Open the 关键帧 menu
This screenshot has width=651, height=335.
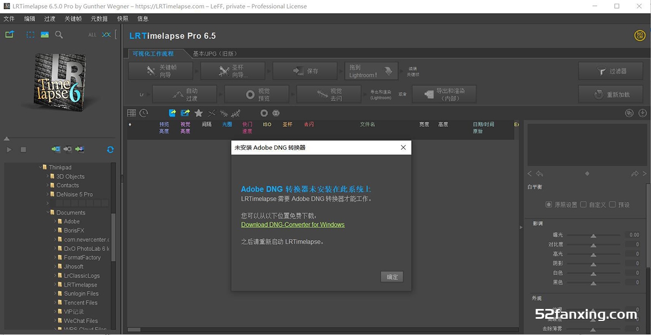point(73,18)
